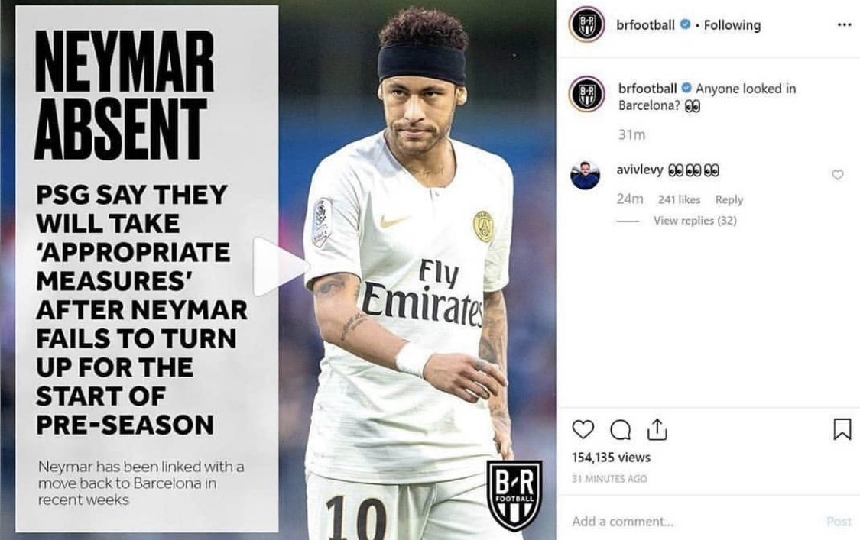Viewport: 860px width, 540px height.
Task: Like the post with heart icon
Action: tap(583, 429)
